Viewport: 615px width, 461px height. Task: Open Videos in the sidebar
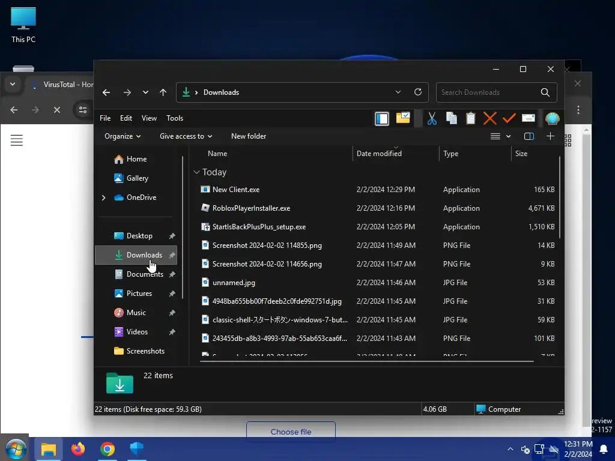point(136,331)
